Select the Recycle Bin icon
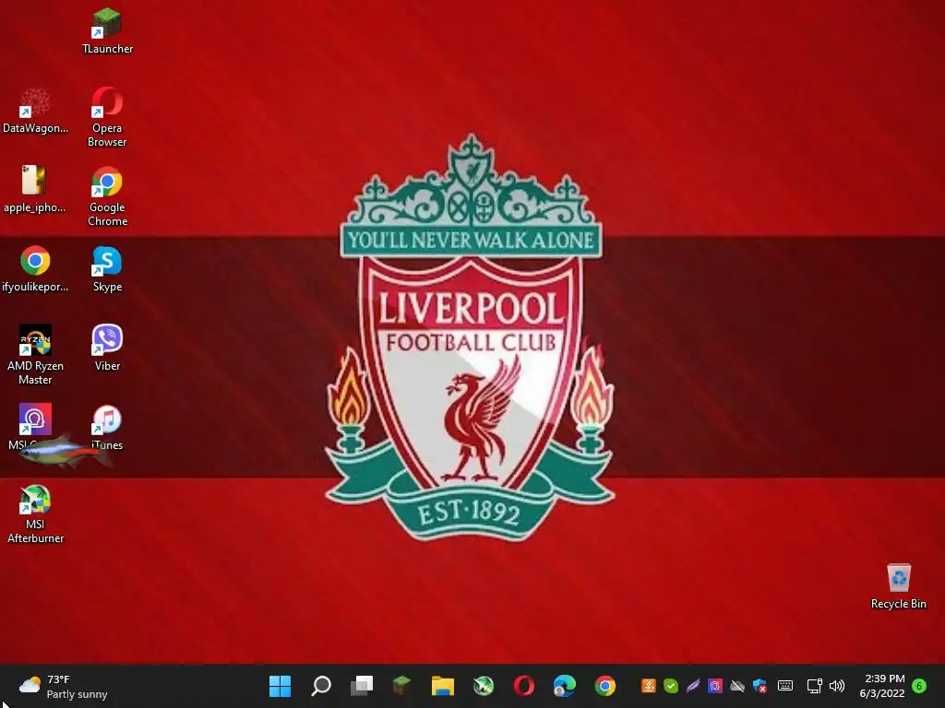This screenshot has width=945, height=708. point(898,586)
